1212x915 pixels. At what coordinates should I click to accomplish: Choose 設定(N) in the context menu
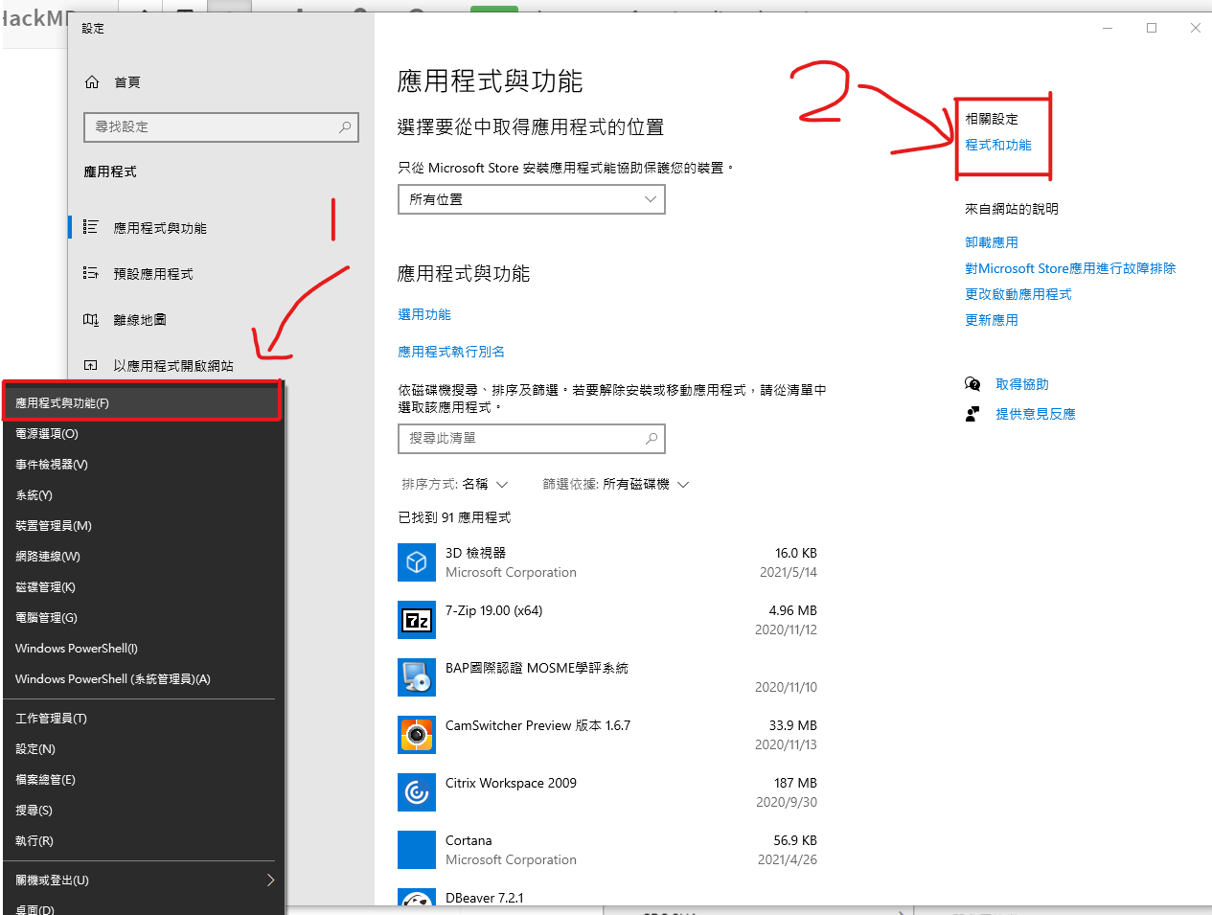click(142, 748)
